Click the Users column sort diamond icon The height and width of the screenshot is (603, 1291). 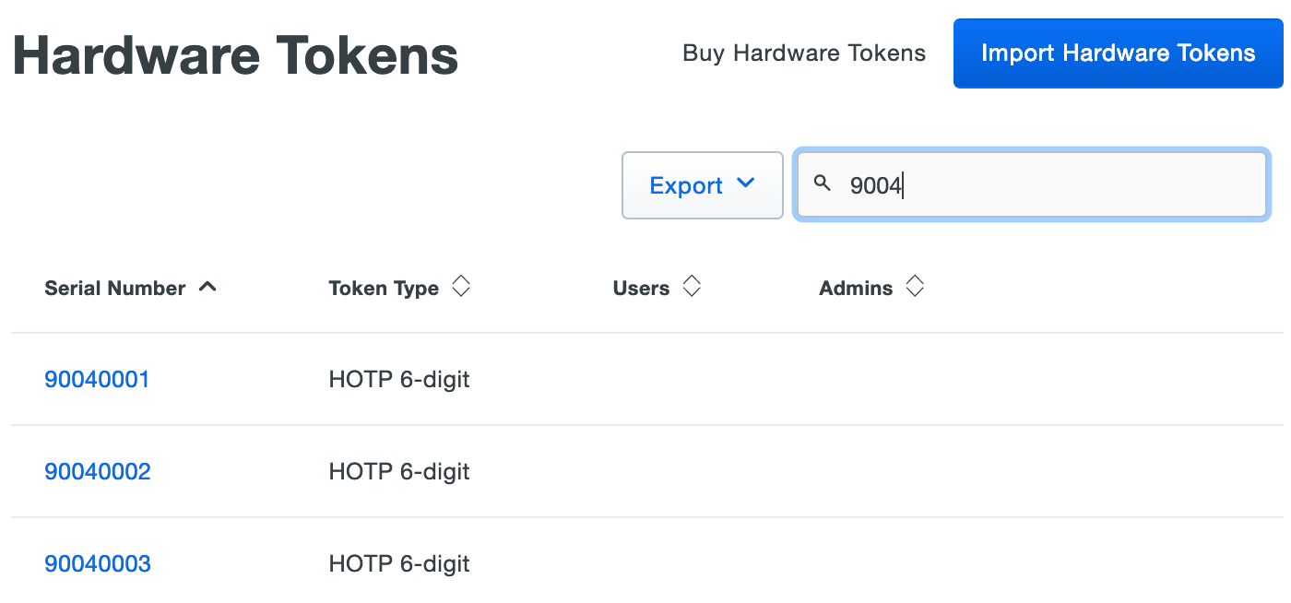[x=692, y=286]
